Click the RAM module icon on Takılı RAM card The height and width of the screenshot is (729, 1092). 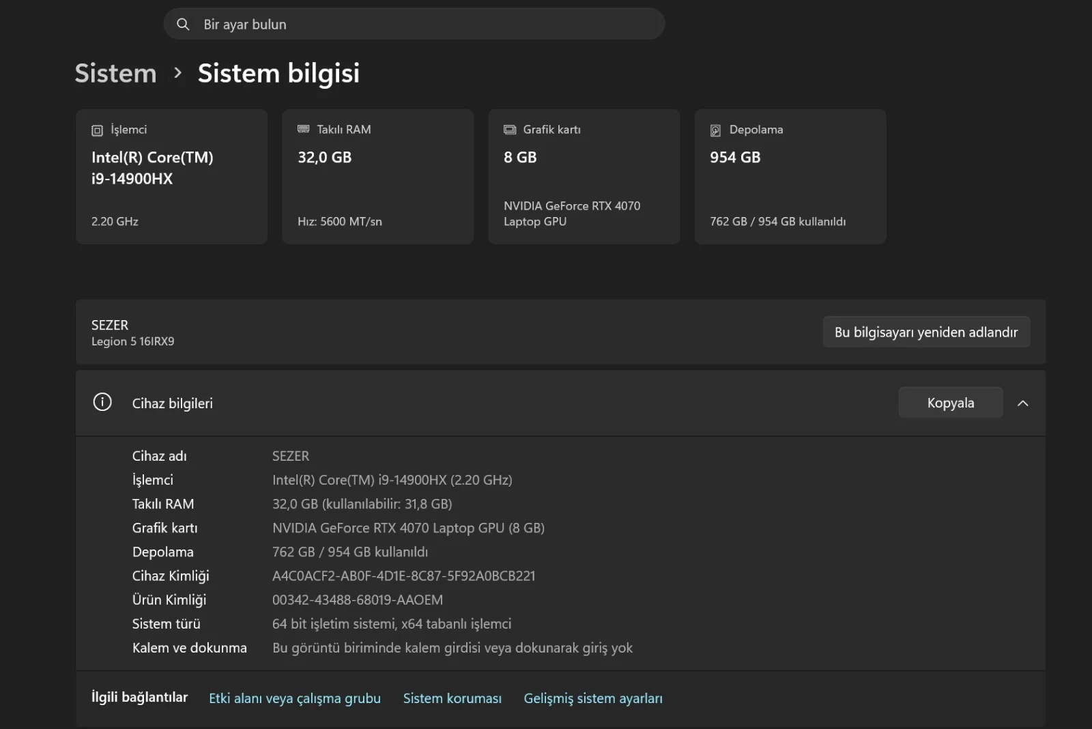304,129
